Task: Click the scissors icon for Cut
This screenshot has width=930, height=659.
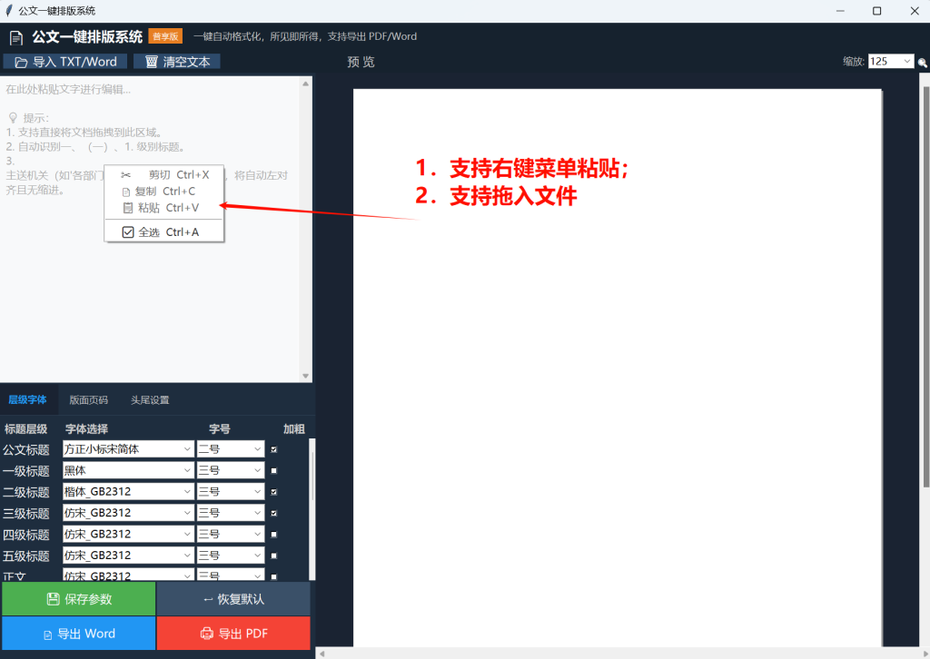Action: click(125, 175)
